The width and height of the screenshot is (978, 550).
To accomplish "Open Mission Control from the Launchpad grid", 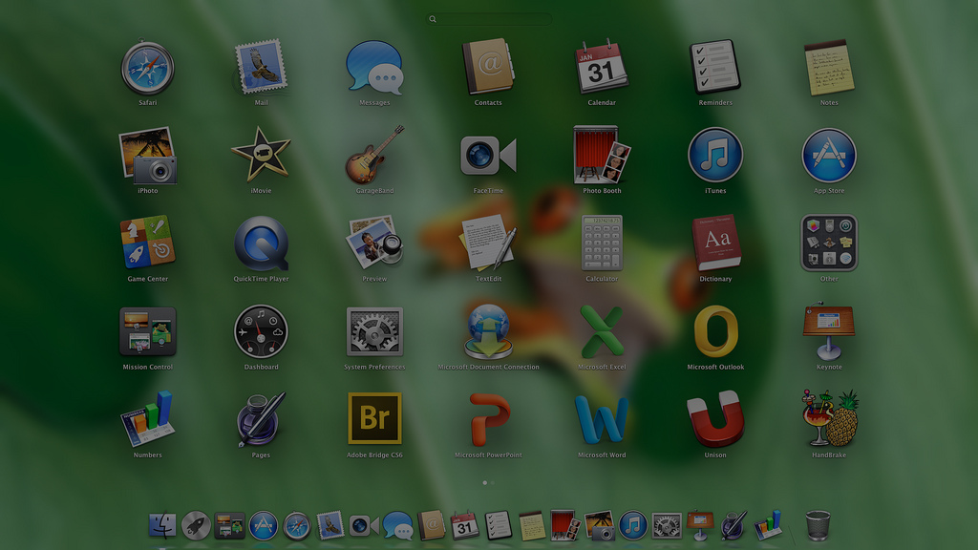I will click(x=148, y=331).
